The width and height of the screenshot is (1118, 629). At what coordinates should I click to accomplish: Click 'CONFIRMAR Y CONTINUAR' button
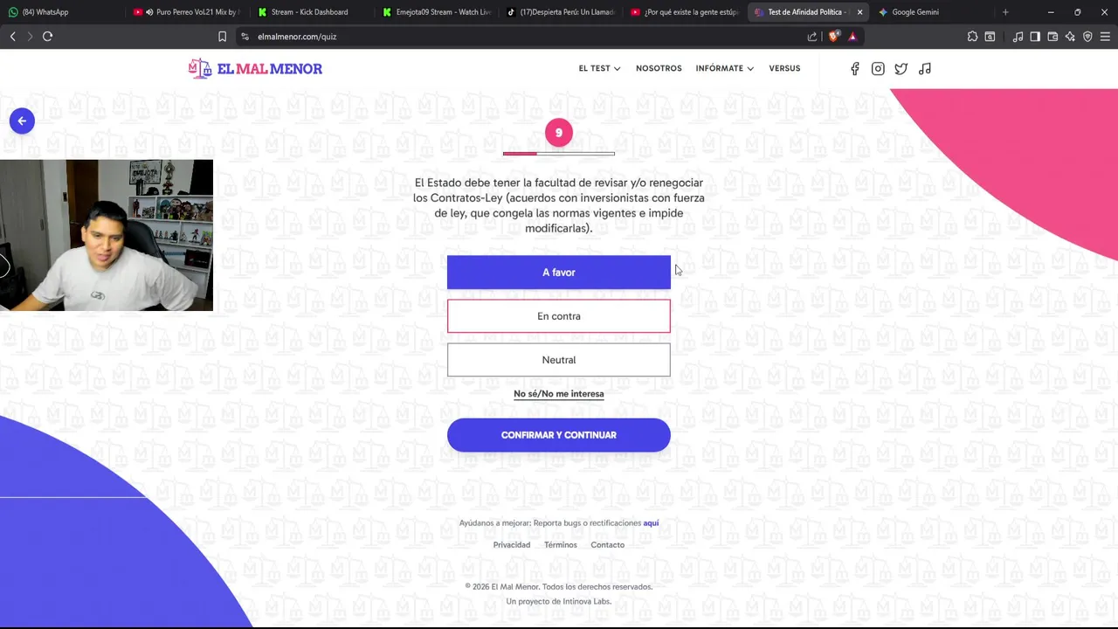(x=559, y=435)
